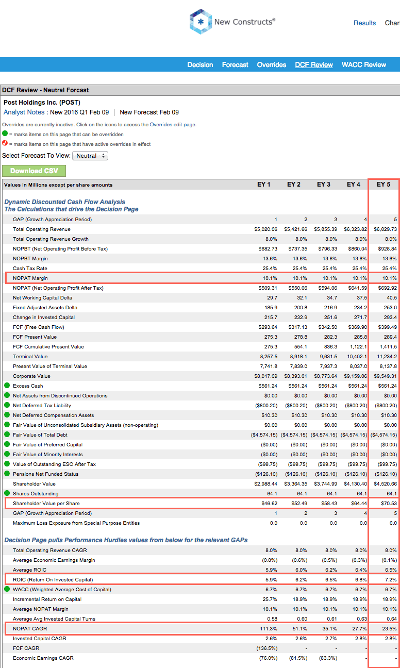
Task: Click green dot for Fair Value of Minority Interests
Action: (7, 454)
